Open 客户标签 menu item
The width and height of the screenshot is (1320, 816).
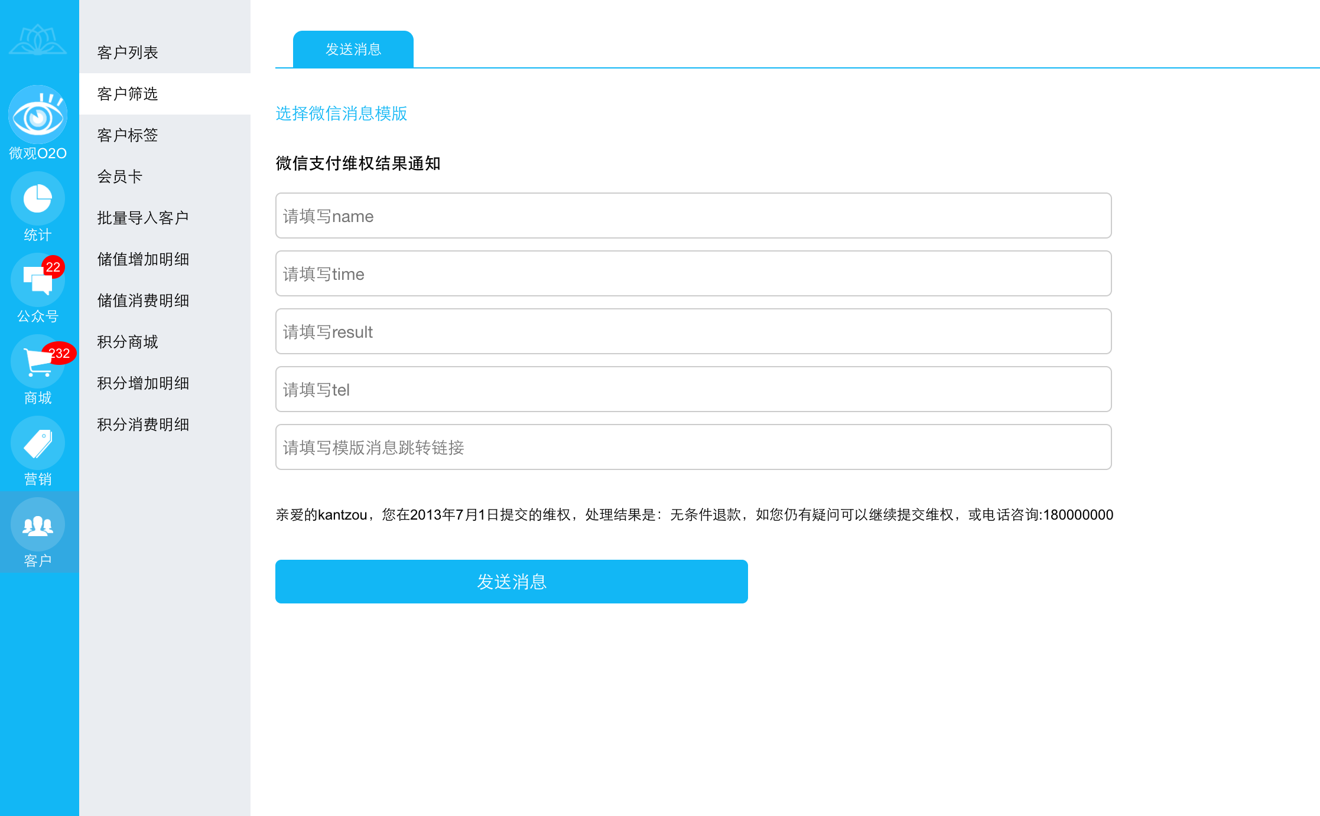pyautogui.click(x=165, y=135)
